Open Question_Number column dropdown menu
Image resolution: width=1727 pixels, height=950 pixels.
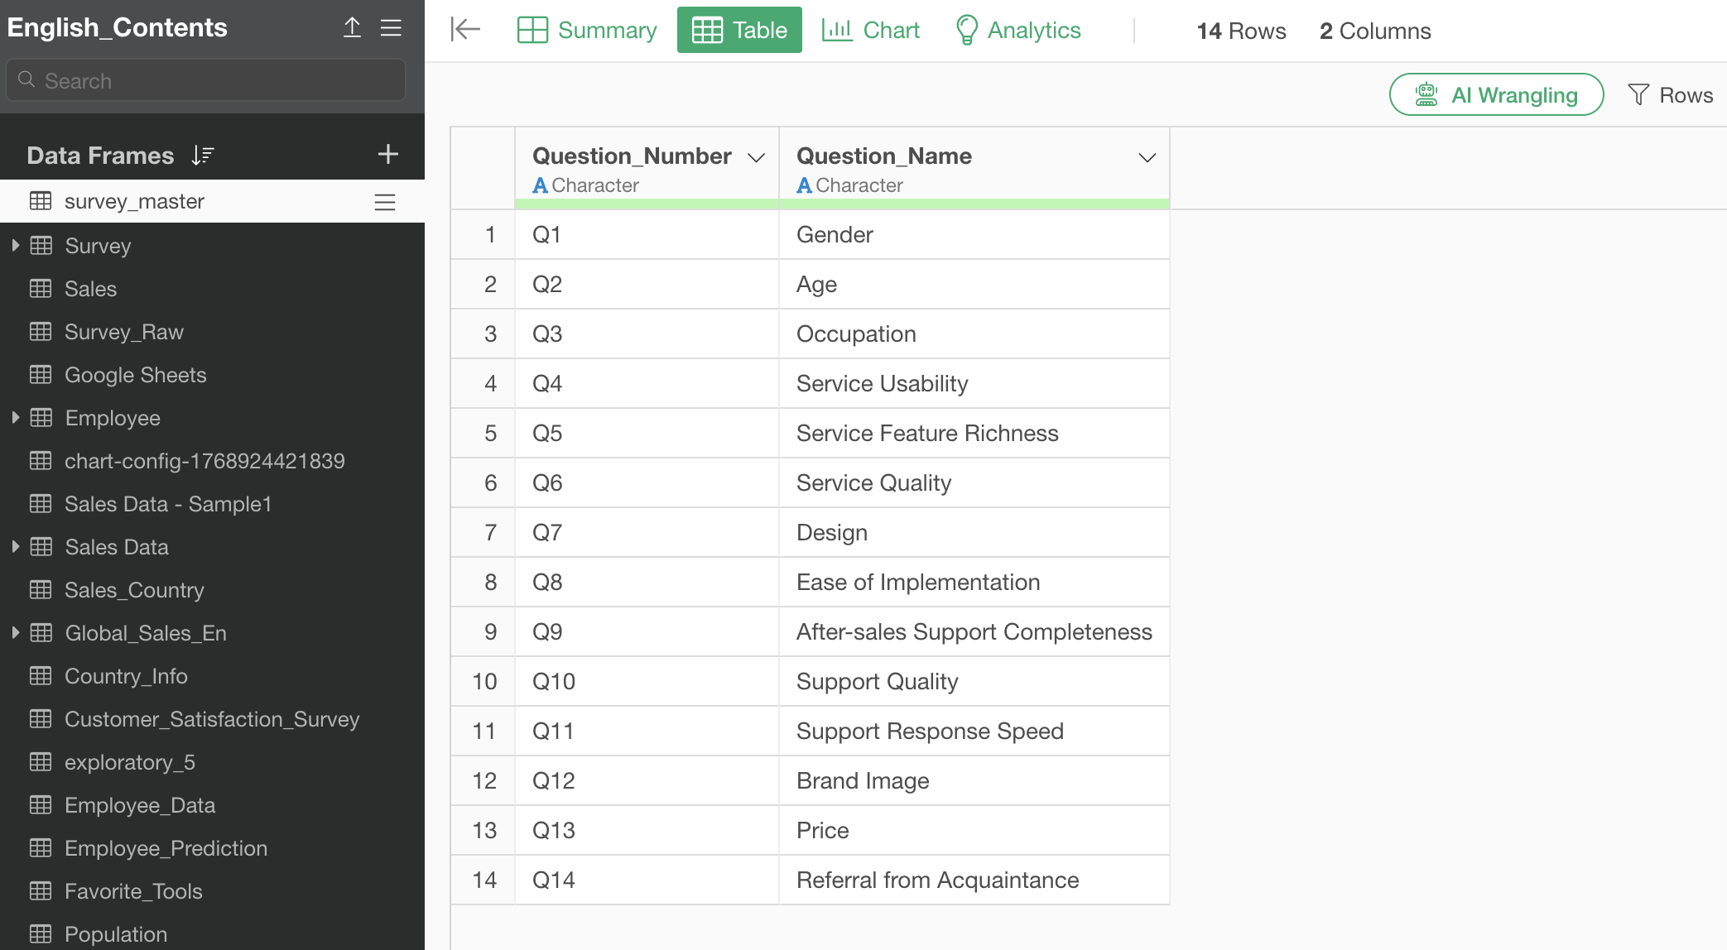(x=756, y=157)
